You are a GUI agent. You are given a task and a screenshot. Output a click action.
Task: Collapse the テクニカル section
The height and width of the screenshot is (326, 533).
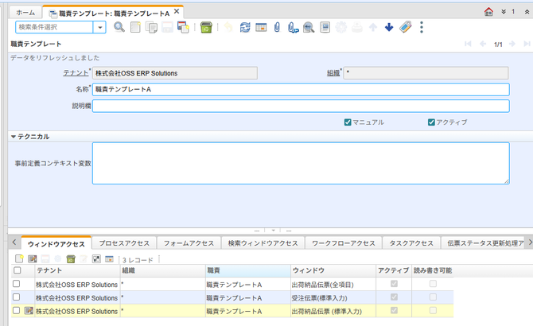pyautogui.click(x=14, y=137)
